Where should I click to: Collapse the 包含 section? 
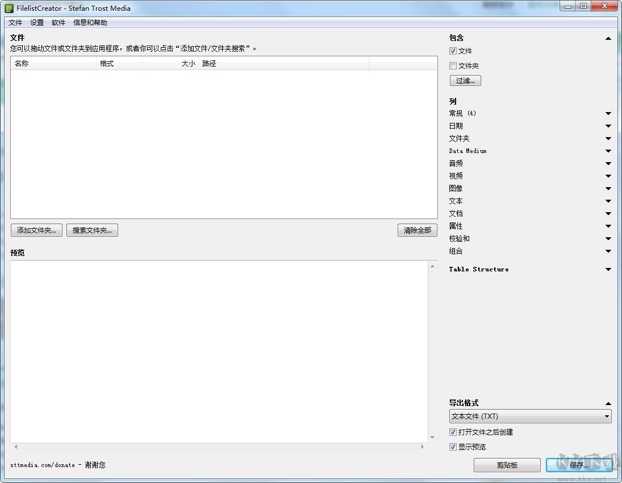[608, 38]
